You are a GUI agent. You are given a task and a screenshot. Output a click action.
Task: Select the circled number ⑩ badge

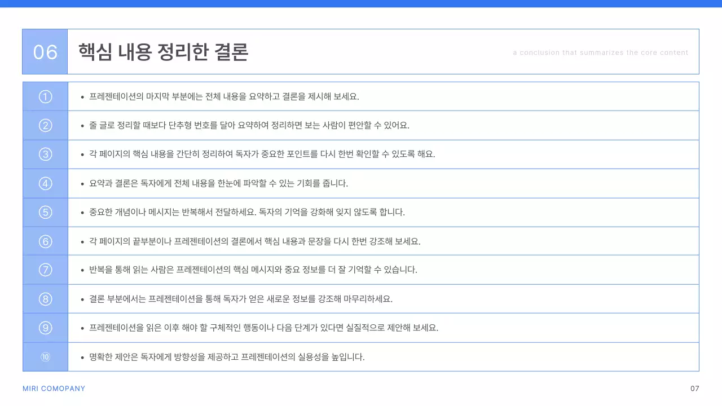click(45, 357)
